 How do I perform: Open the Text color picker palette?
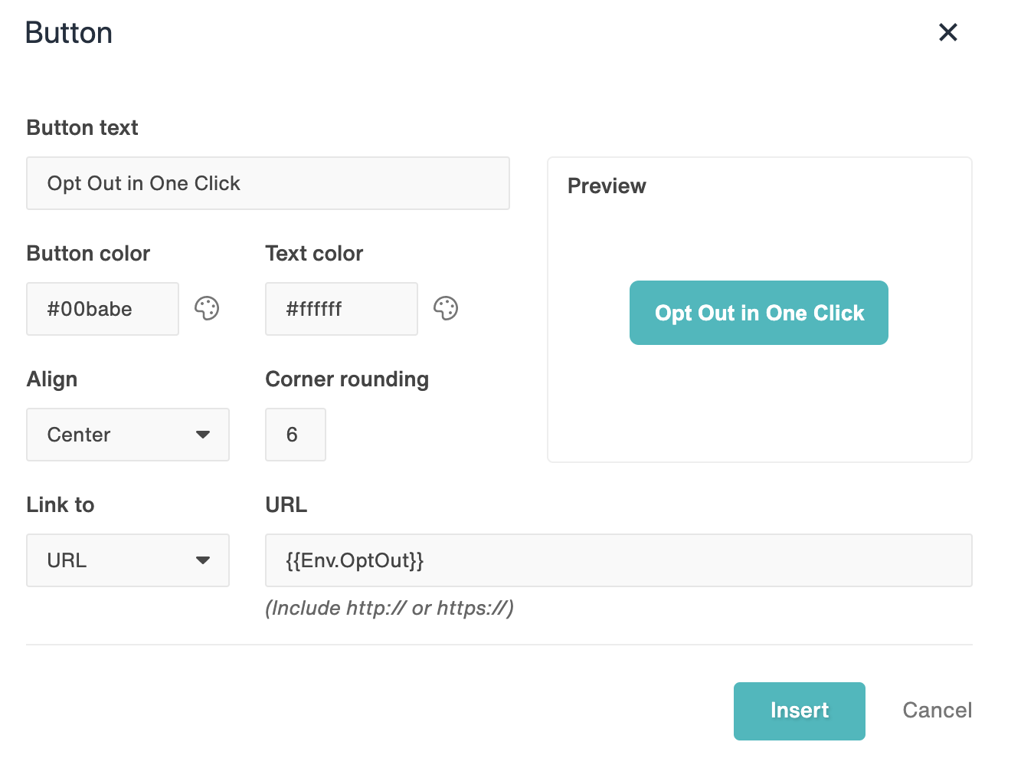pos(446,308)
